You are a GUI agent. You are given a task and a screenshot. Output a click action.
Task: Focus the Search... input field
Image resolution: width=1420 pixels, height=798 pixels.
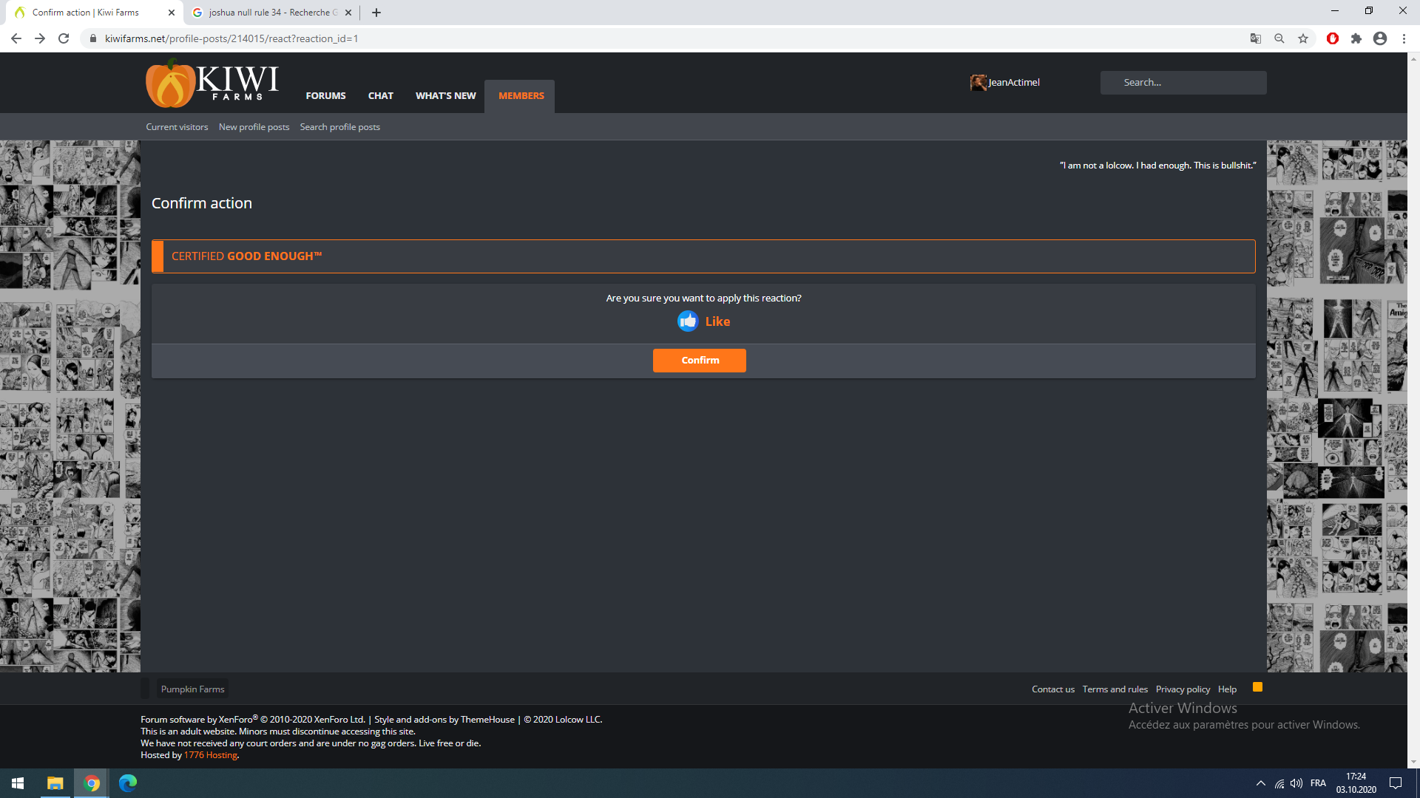[x=1183, y=83]
